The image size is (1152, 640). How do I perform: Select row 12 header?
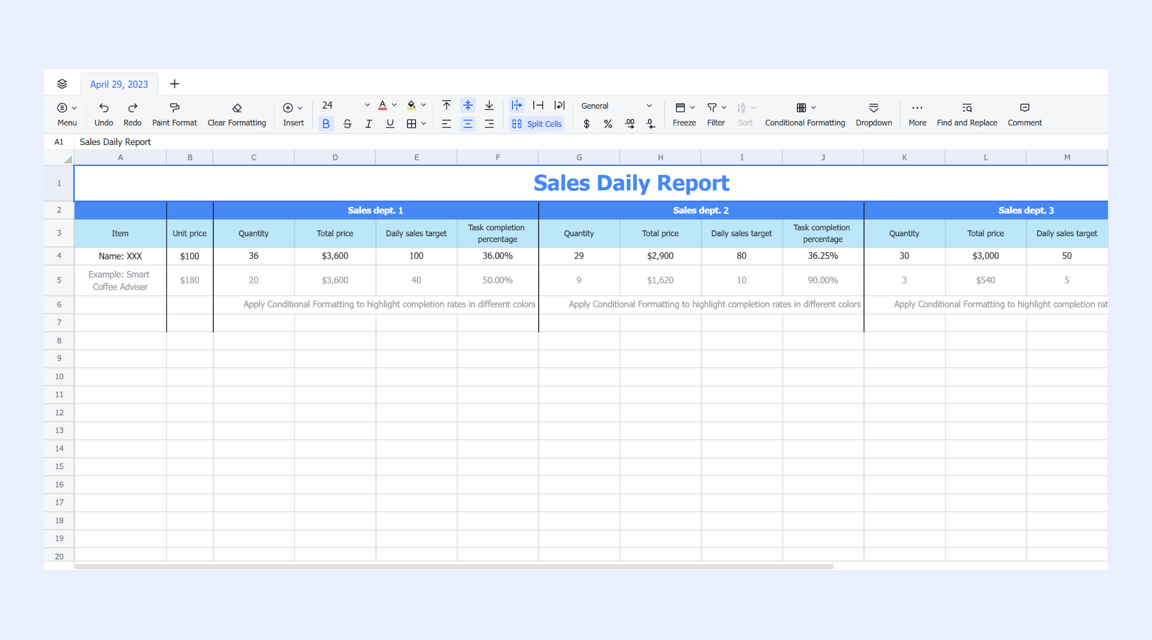[x=59, y=412]
